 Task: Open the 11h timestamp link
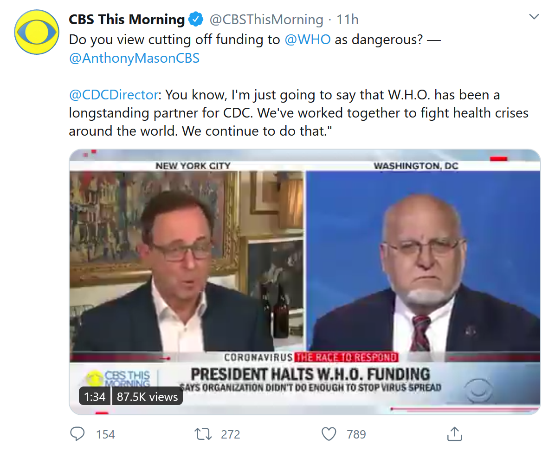[x=348, y=20]
